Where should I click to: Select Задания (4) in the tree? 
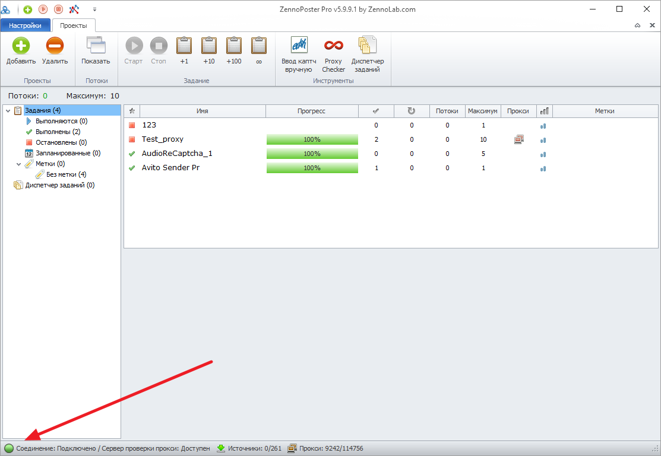pyautogui.click(x=43, y=110)
